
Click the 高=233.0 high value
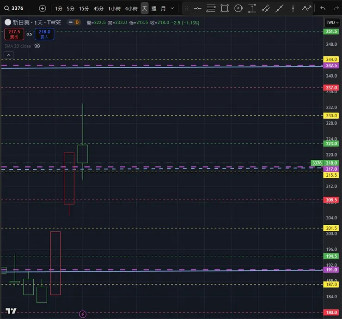[117, 23]
